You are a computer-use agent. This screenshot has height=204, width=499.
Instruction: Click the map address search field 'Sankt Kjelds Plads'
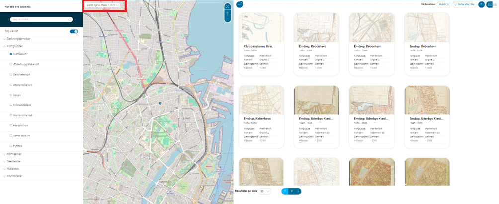point(103,5)
